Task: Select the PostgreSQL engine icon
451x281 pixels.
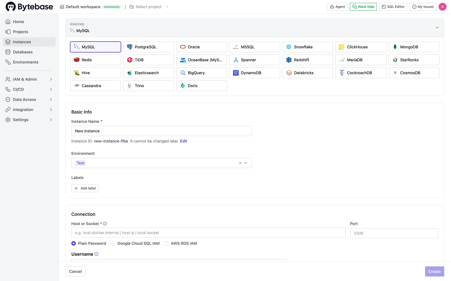Action: pyautogui.click(x=130, y=47)
